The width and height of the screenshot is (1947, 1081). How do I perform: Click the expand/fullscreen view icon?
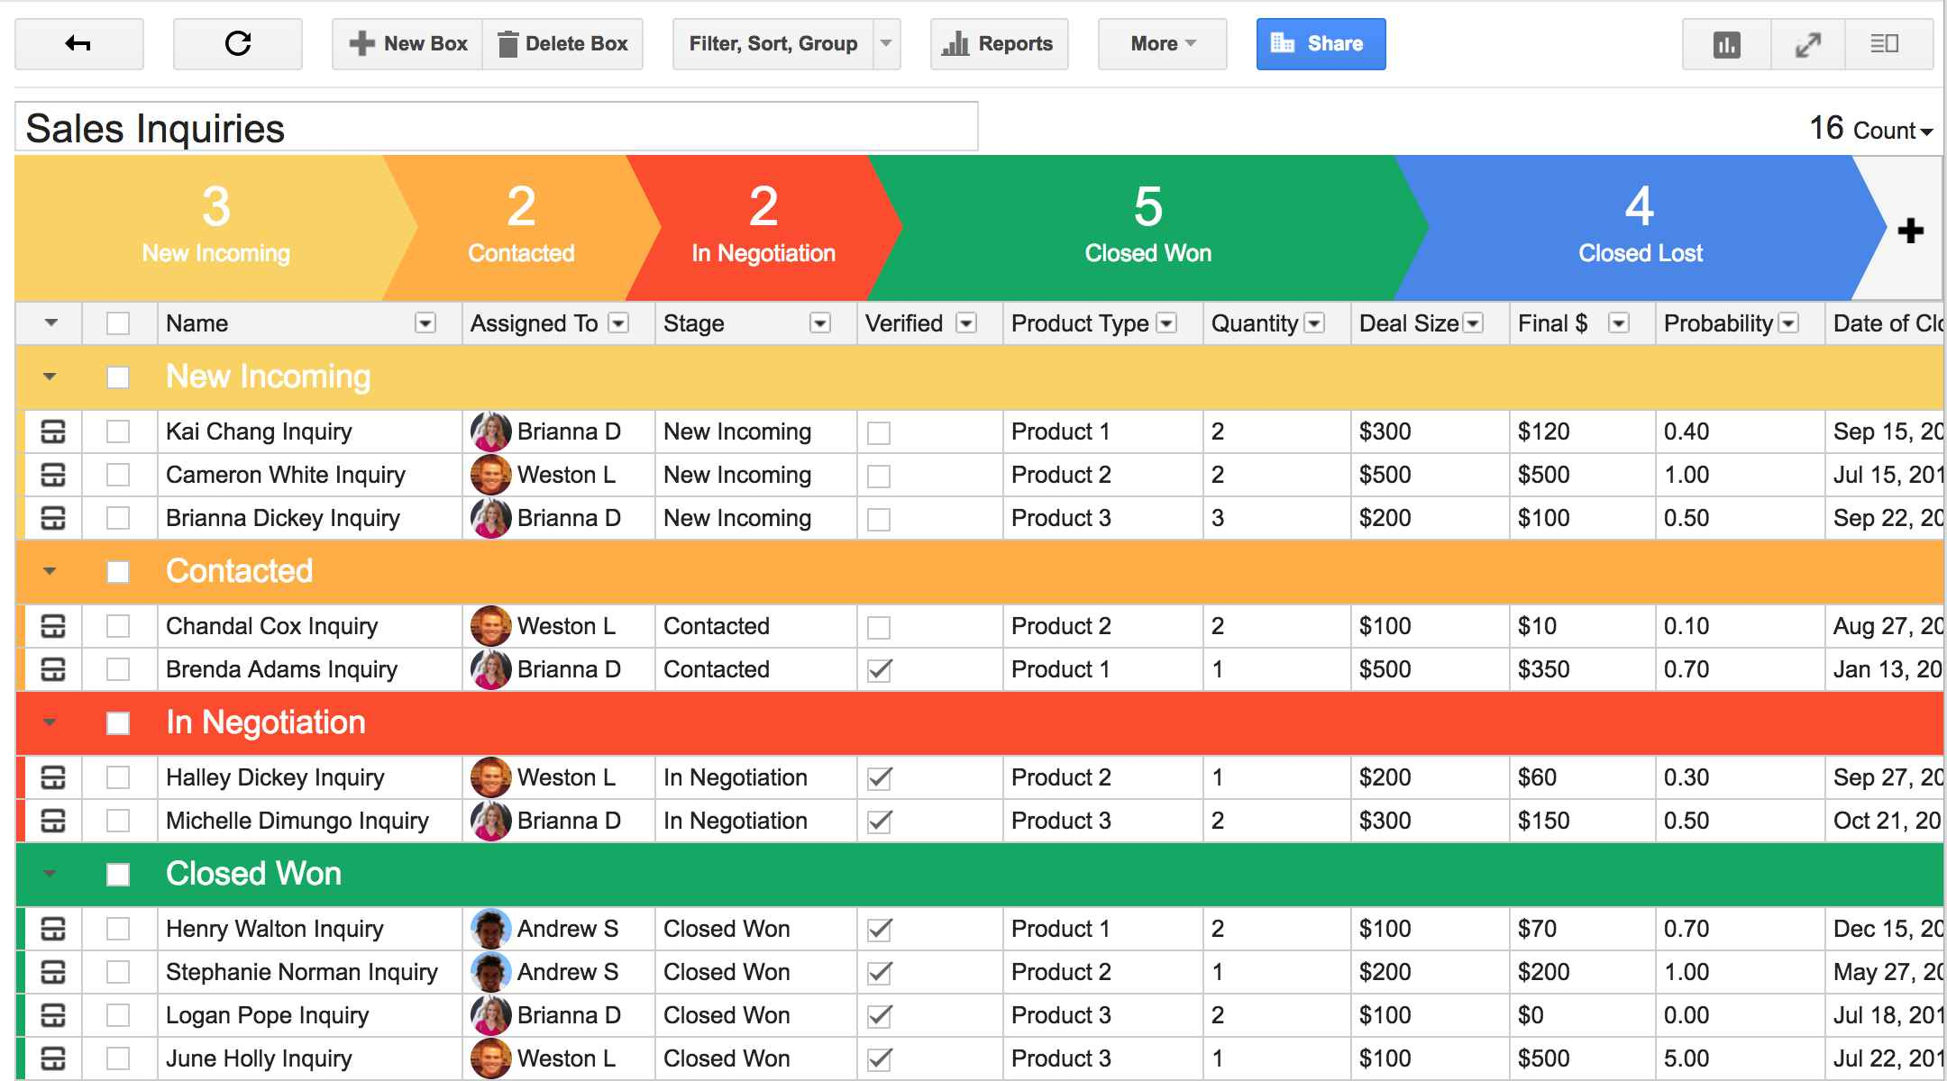[x=1808, y=44]
